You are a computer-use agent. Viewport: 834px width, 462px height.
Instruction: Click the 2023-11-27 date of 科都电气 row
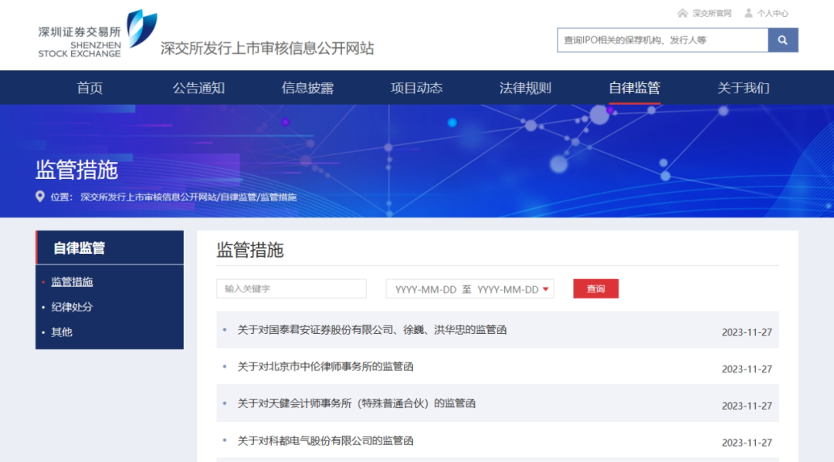tap(747, 443)
